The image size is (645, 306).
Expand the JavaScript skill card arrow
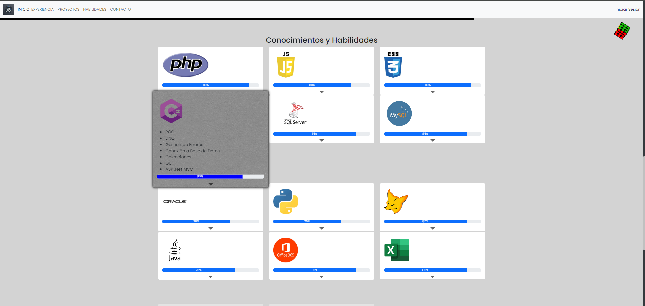(x=322, y=92)
